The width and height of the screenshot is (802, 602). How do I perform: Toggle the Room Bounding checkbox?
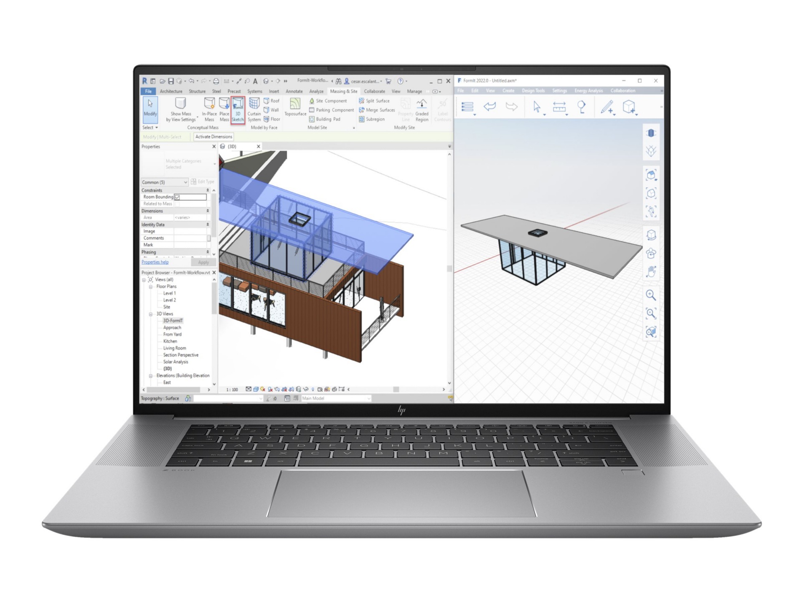177,197
